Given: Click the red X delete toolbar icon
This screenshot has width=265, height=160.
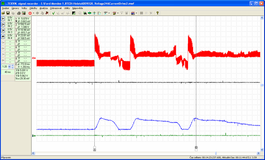Looking at the screenshot, I should click(47, 13).
